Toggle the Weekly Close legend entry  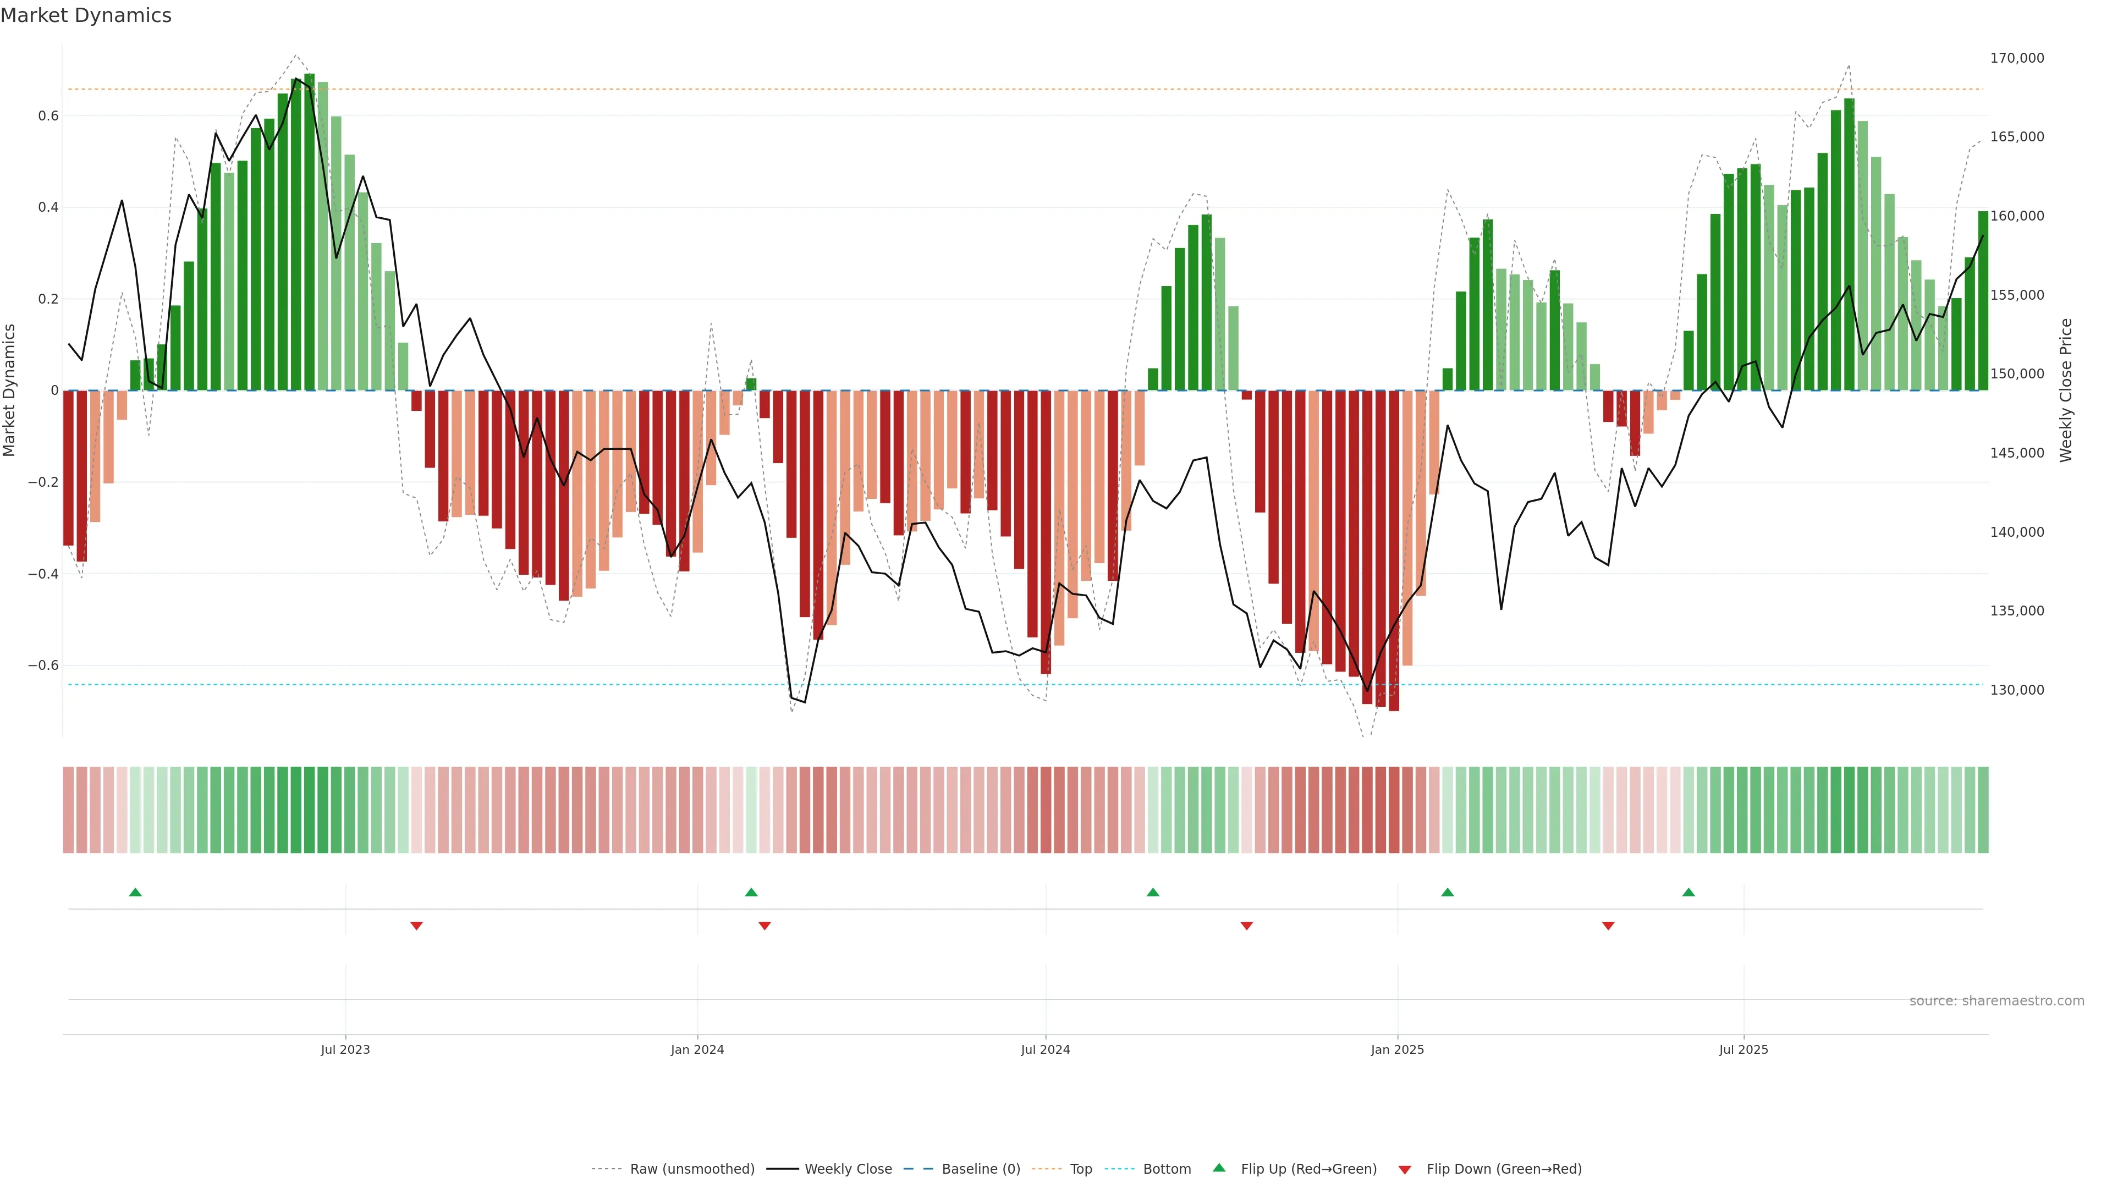(848, 1169)
